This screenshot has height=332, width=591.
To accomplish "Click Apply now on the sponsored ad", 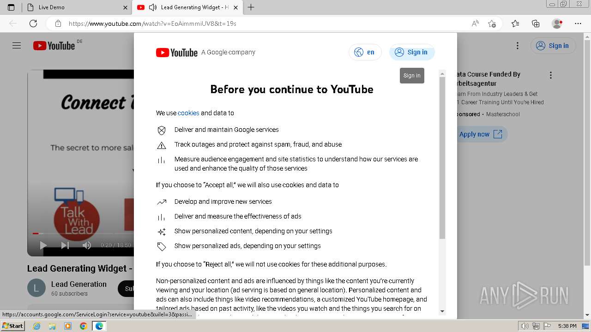I will pyautogui.click(x=481, y=134).
